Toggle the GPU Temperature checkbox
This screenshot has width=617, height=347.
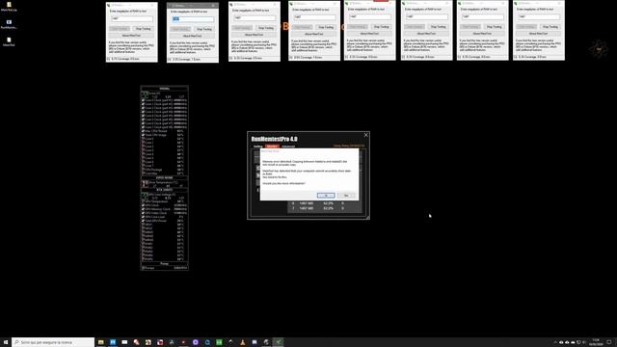click(x=144, y=201)
